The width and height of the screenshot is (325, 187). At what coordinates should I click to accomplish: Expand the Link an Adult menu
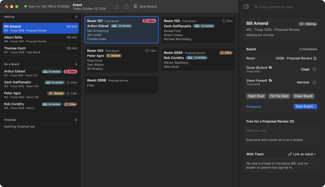pyautogui.click(x=302, y=154)
